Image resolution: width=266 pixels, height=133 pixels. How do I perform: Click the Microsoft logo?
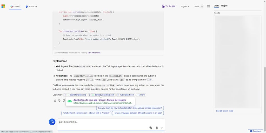click(3, 6)
